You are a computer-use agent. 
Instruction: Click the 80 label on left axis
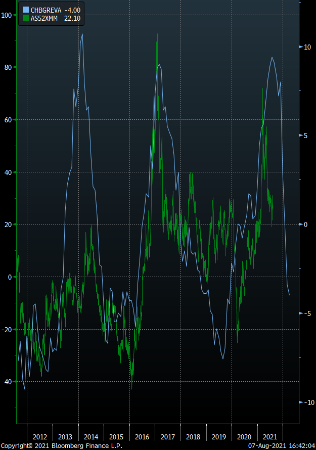point(8,67)
